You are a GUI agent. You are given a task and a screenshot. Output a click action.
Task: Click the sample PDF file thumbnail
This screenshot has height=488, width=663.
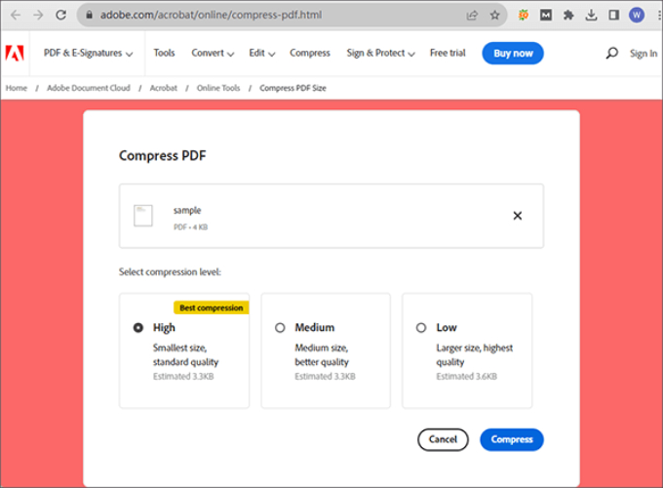[x=143, y=216]
